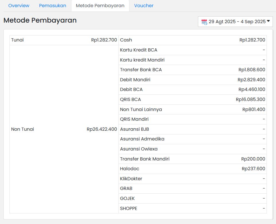
Task: Click the QRIS BCA row label
Action: click(131, 100)
